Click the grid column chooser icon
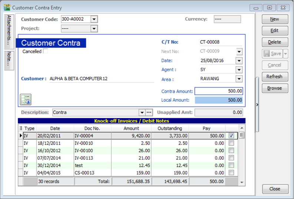This screenshot has height=199, width=294. coord(20,128)
